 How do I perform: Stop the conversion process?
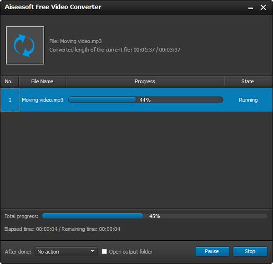[x=250, y=251]
